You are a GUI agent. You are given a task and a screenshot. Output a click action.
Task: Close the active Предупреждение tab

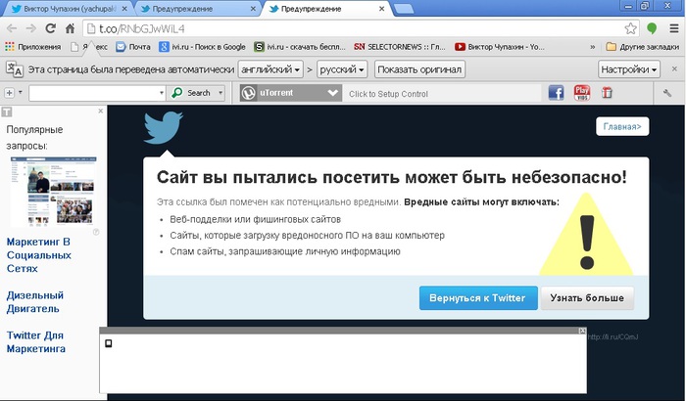[x=382, y=8]
